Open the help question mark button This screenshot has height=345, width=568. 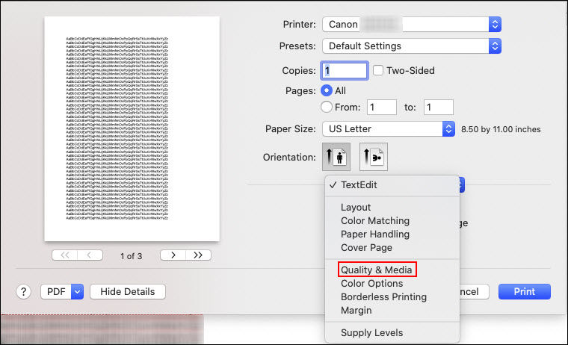tap(23, 291)
